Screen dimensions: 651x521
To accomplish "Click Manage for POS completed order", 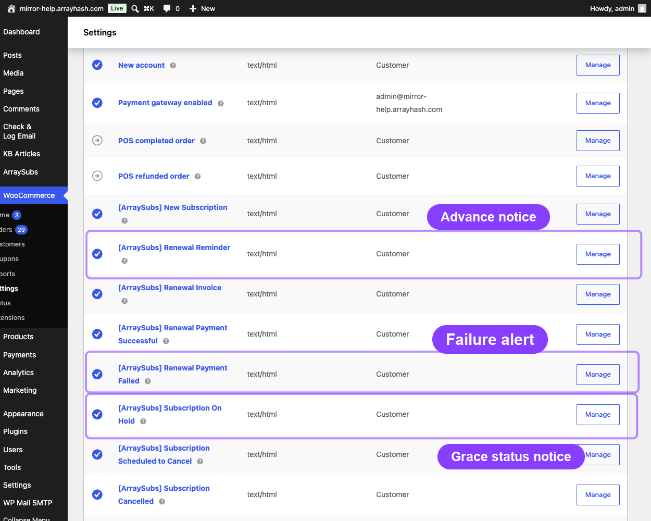I will tap(598, 141).
